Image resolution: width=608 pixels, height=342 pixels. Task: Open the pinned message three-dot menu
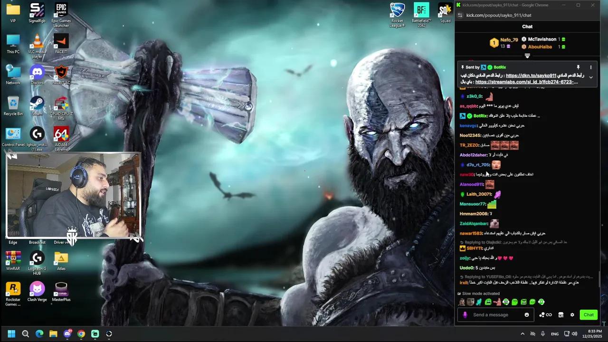[591, 67]
